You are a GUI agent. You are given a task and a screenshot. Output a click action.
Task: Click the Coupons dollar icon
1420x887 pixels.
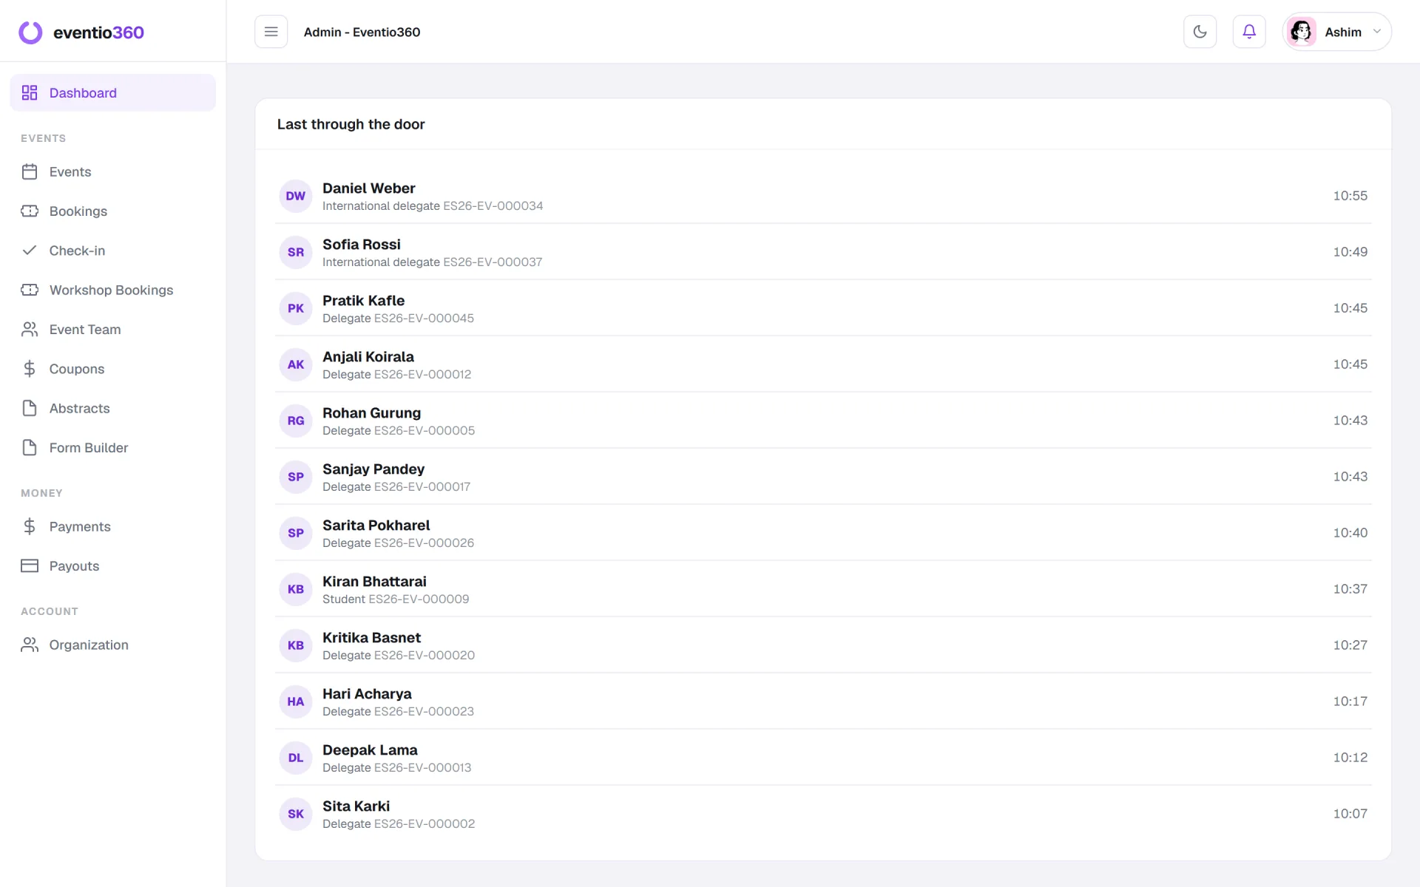pyautogui.click(x=30, y=369)
